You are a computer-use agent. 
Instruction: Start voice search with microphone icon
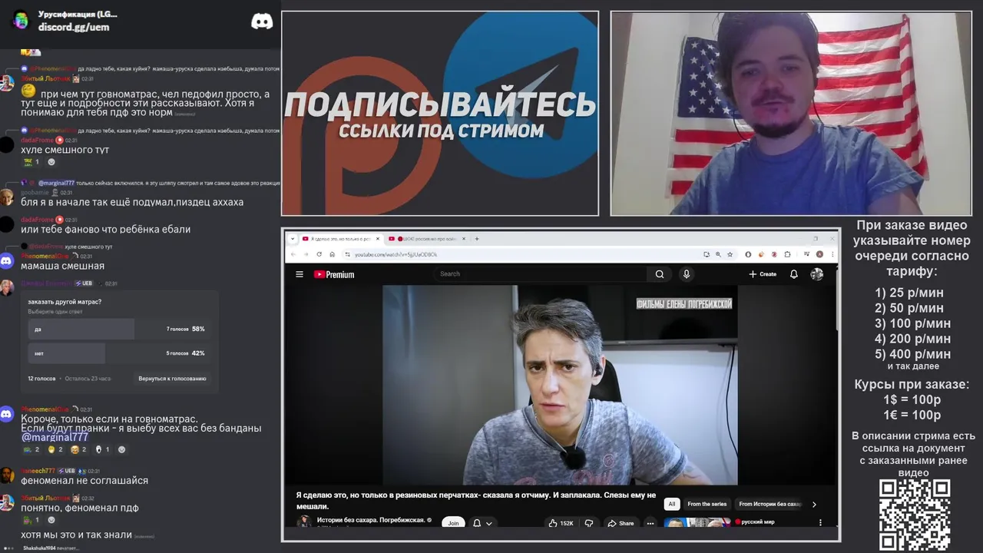coord(687,274)
